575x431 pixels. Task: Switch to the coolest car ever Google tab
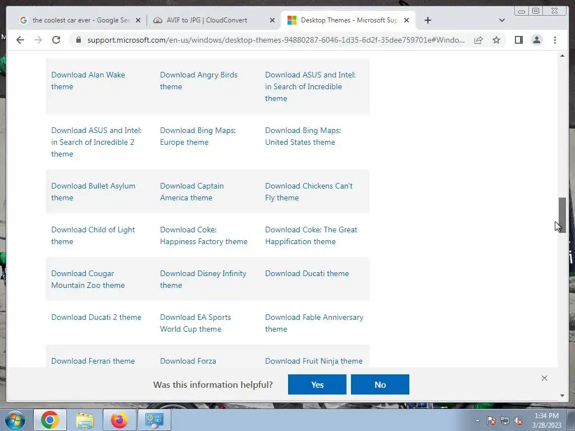(80, 20)
